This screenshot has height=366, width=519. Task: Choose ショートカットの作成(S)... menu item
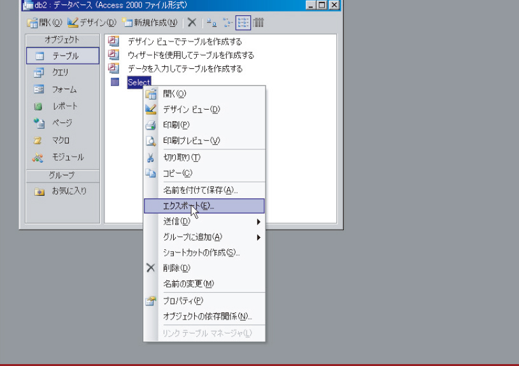coord(204,253)
